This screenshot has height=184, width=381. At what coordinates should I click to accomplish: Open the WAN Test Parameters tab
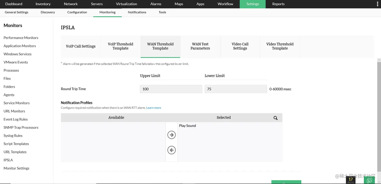point(200,46)
